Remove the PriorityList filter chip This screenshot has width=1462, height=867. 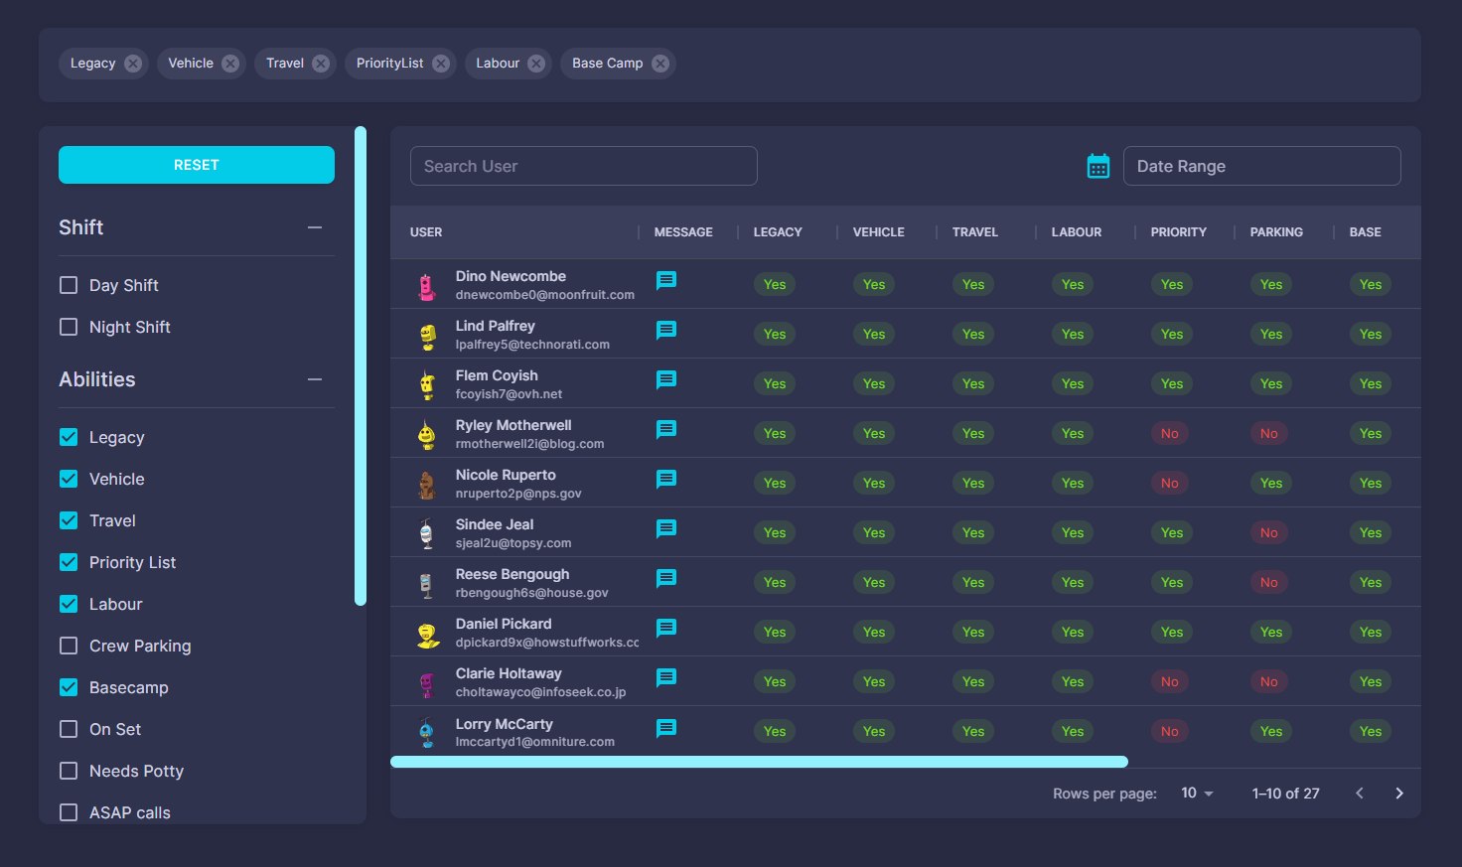coord(441,64)
